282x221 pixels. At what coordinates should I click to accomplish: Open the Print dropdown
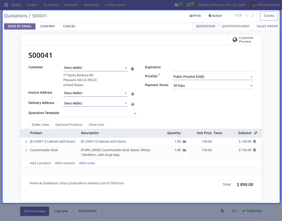tap(195, 16)
